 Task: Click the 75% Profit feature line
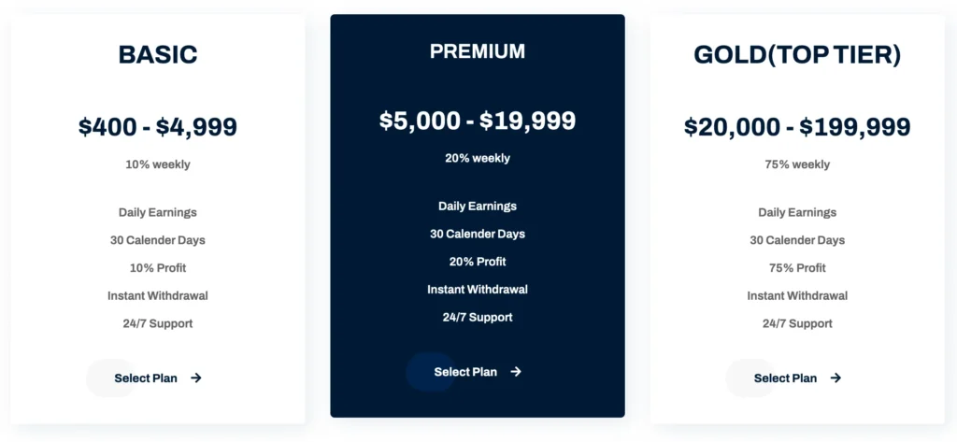click(797, 268)
